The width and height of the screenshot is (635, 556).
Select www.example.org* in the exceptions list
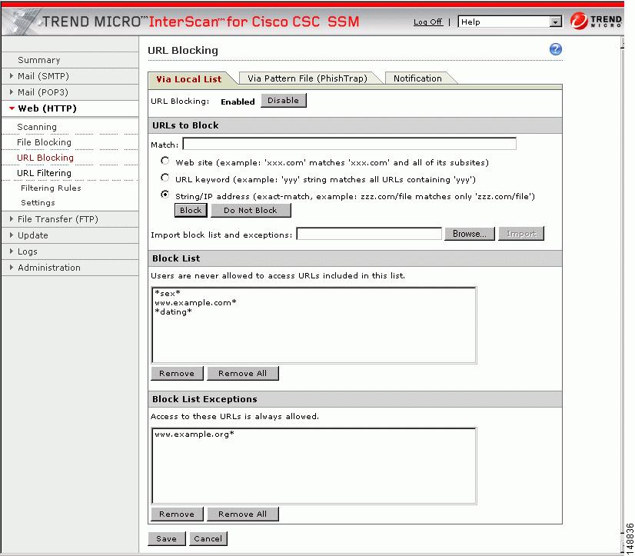click(194, 434)
